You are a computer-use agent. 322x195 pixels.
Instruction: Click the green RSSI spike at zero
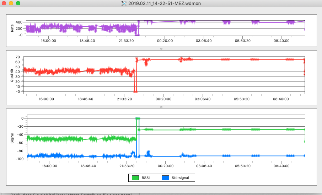click(138, 118)
